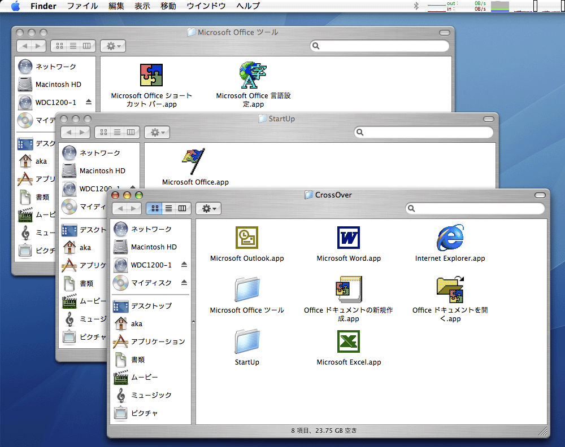Screen dimensions: 565x447
Task: Open the Finder menu
Action: tap(44, 6)
